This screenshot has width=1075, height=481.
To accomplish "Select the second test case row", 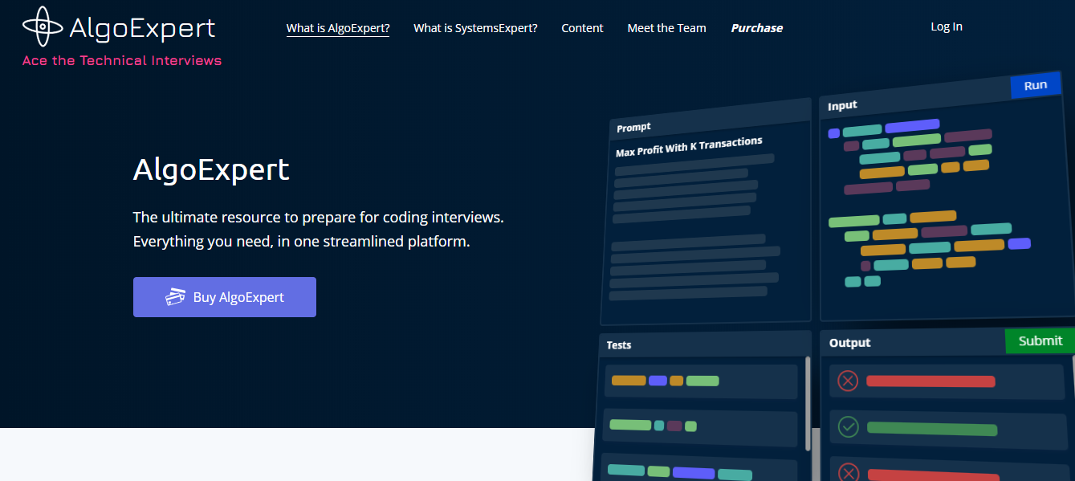I will pyautogui.click(x=699, y=426).
